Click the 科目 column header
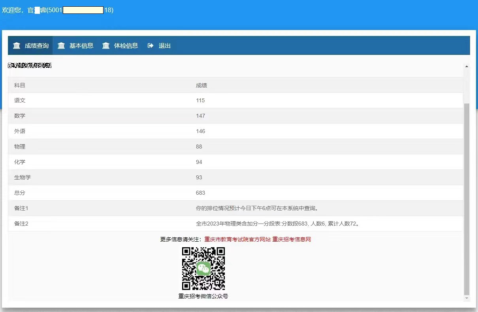Viewport: 478px width, 312px height. [x=20, y=85]
